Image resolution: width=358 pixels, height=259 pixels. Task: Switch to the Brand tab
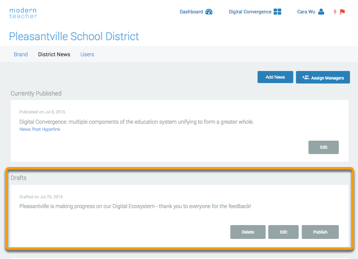(21, 54)
